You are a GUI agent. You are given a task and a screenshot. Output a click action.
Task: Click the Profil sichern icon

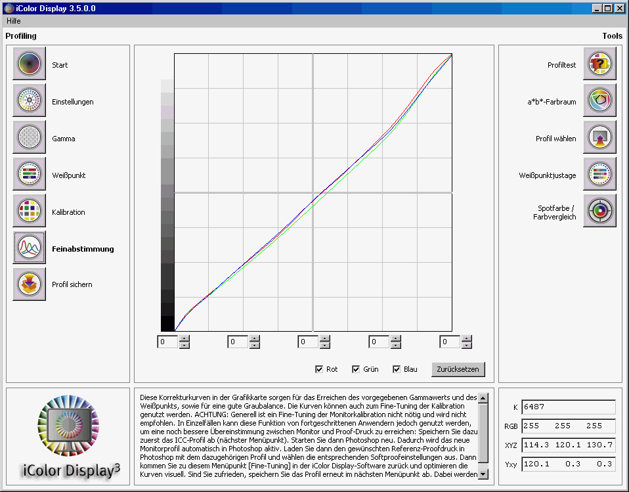[29, 284]
